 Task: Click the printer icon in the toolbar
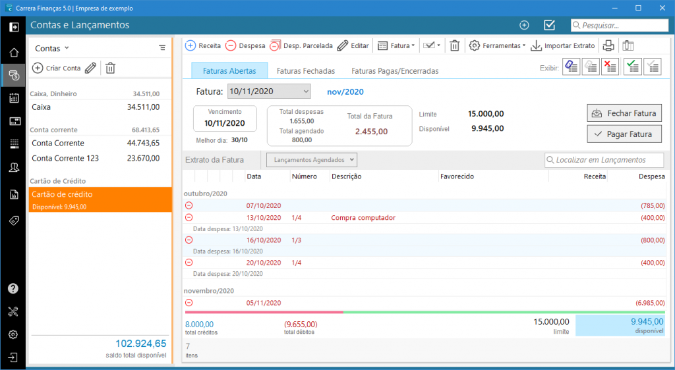point(609,46)
